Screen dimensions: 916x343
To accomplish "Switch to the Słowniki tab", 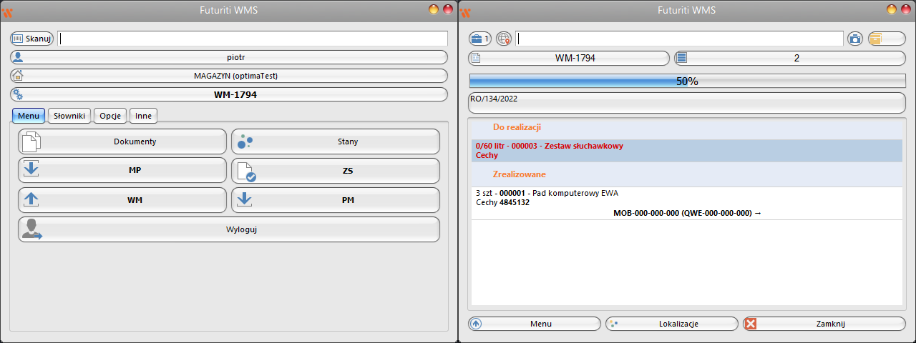I will click(x=70, y=116).
